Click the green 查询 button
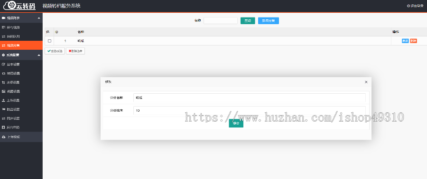 (248, 21)
